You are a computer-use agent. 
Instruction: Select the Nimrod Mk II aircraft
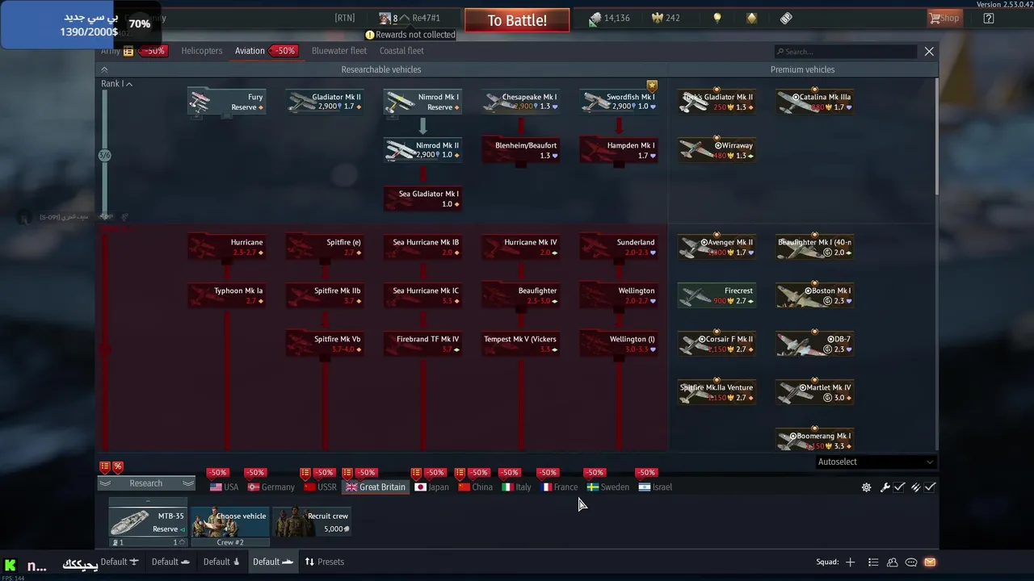pyautogui.click(x=422, y=150)
